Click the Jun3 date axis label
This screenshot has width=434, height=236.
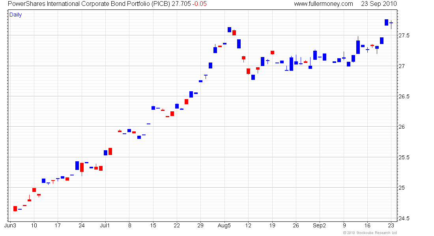[10, 225]
